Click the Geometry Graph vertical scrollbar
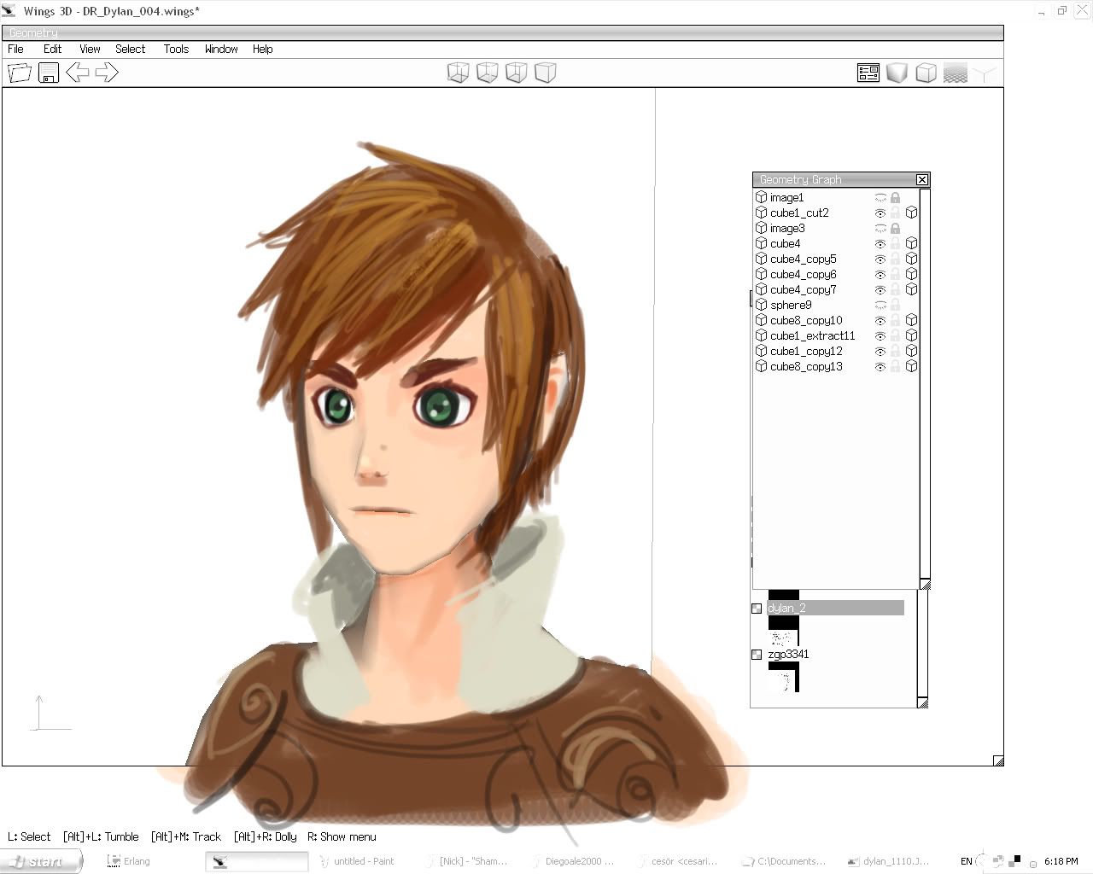The height and width of the screenshot is (874, 1093). click(x=925, y=384)
